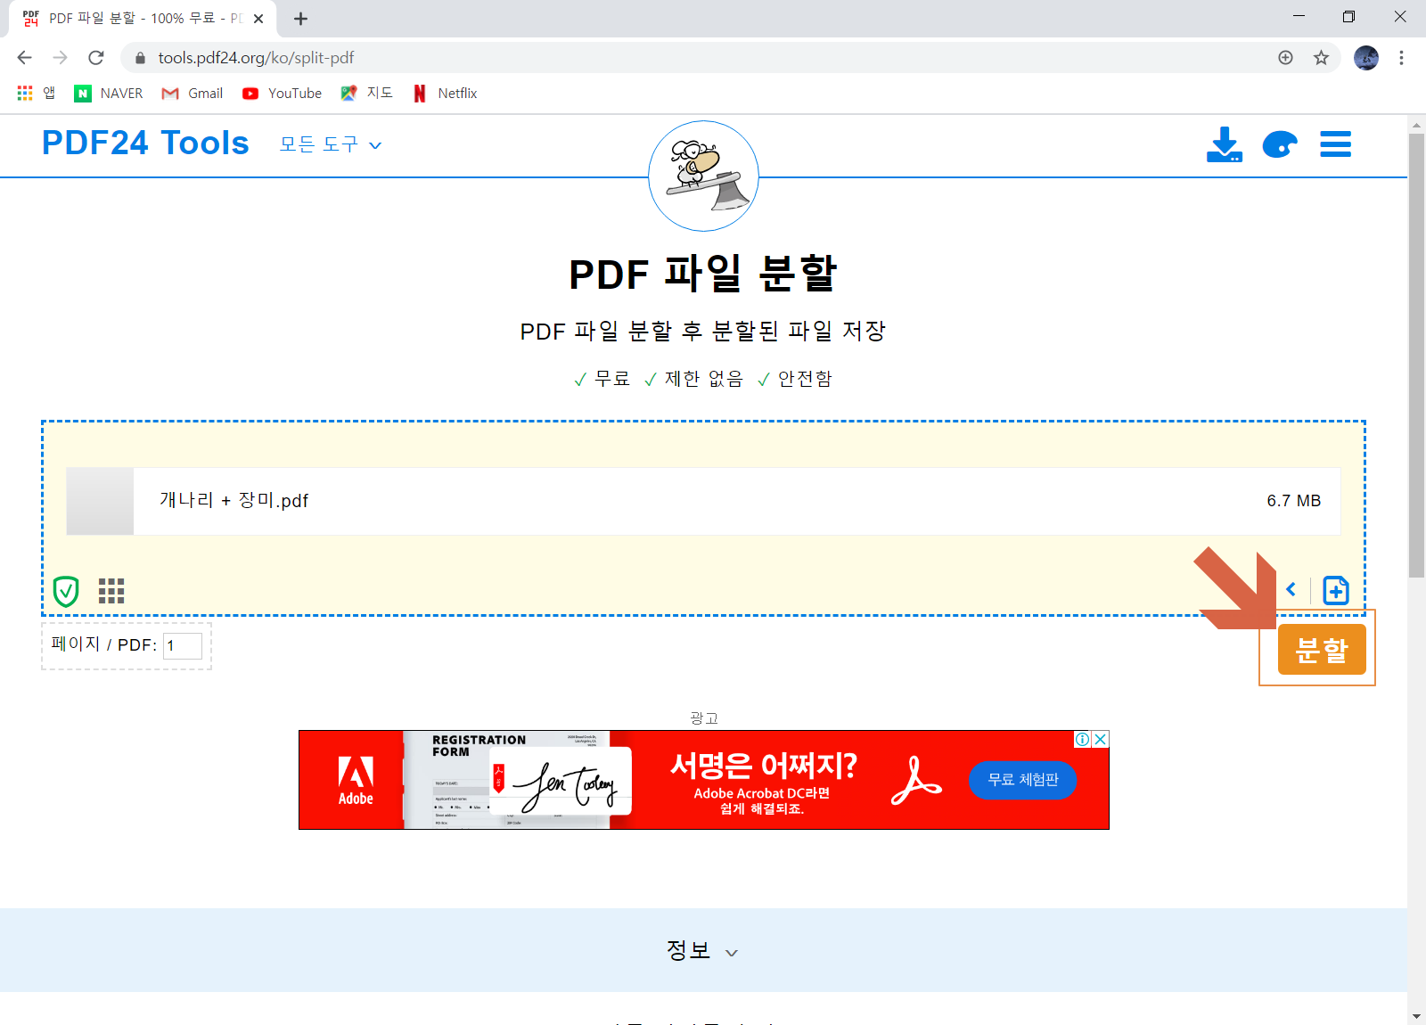Open Netflix bookmark

click(445, 93)
